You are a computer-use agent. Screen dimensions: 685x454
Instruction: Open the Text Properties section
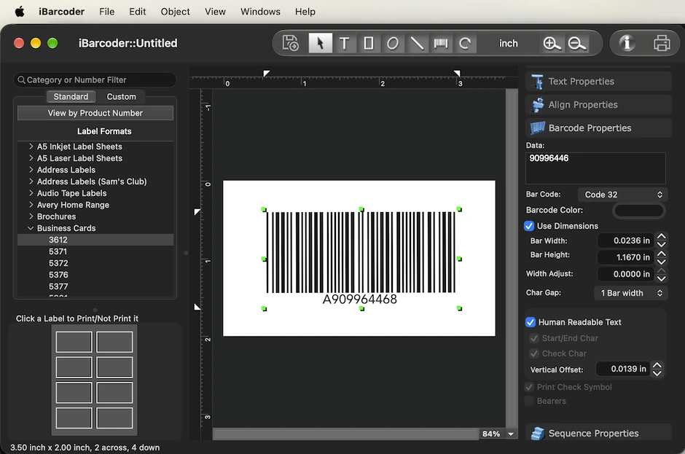click(x=598, y=82)
